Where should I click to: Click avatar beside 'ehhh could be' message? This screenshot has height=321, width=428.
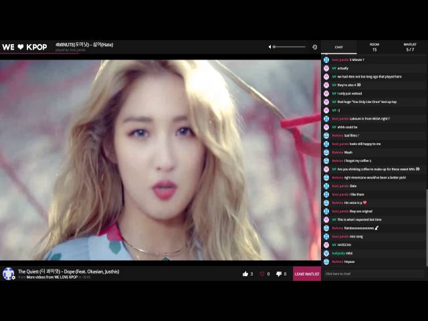pos(326,127)
